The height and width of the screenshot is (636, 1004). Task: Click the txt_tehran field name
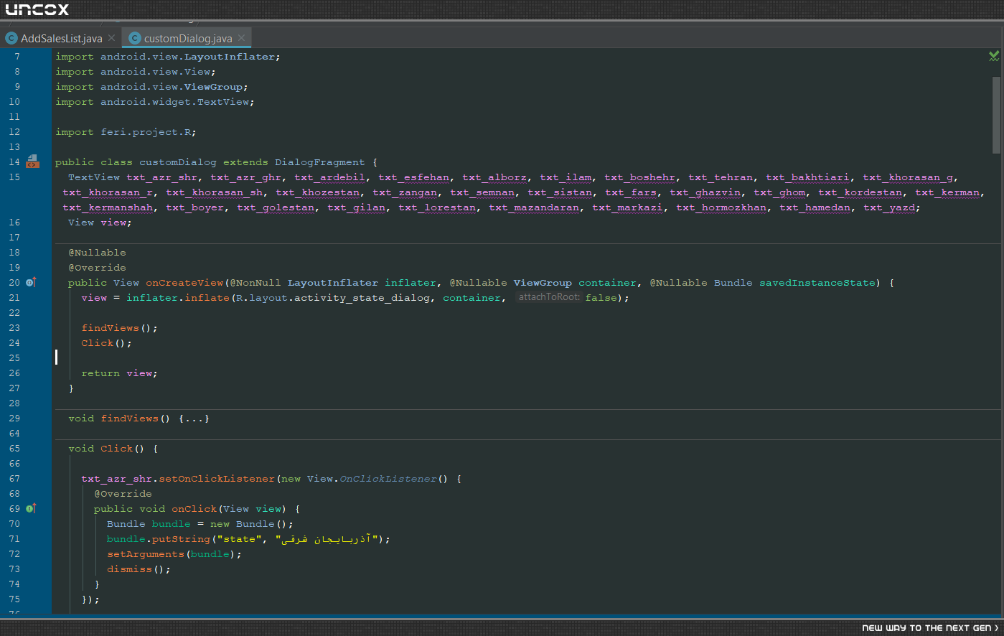coord(721,177)
